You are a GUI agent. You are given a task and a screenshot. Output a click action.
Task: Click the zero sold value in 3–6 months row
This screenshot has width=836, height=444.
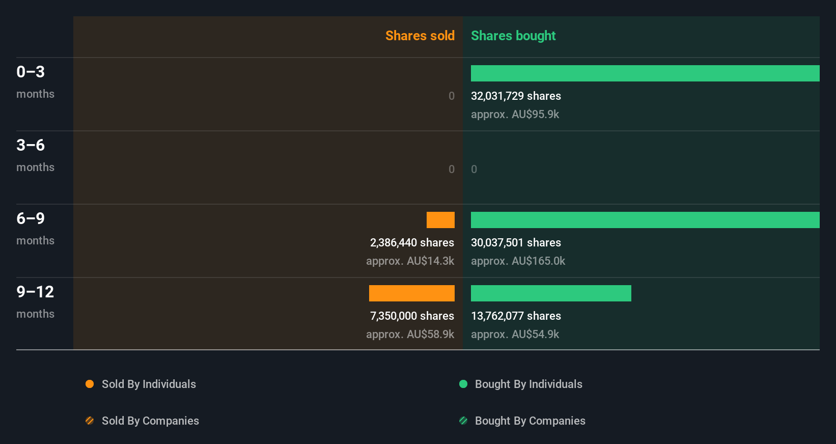pos(452,169)
